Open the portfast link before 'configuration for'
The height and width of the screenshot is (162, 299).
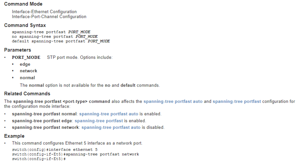click(x=237, y=101)
